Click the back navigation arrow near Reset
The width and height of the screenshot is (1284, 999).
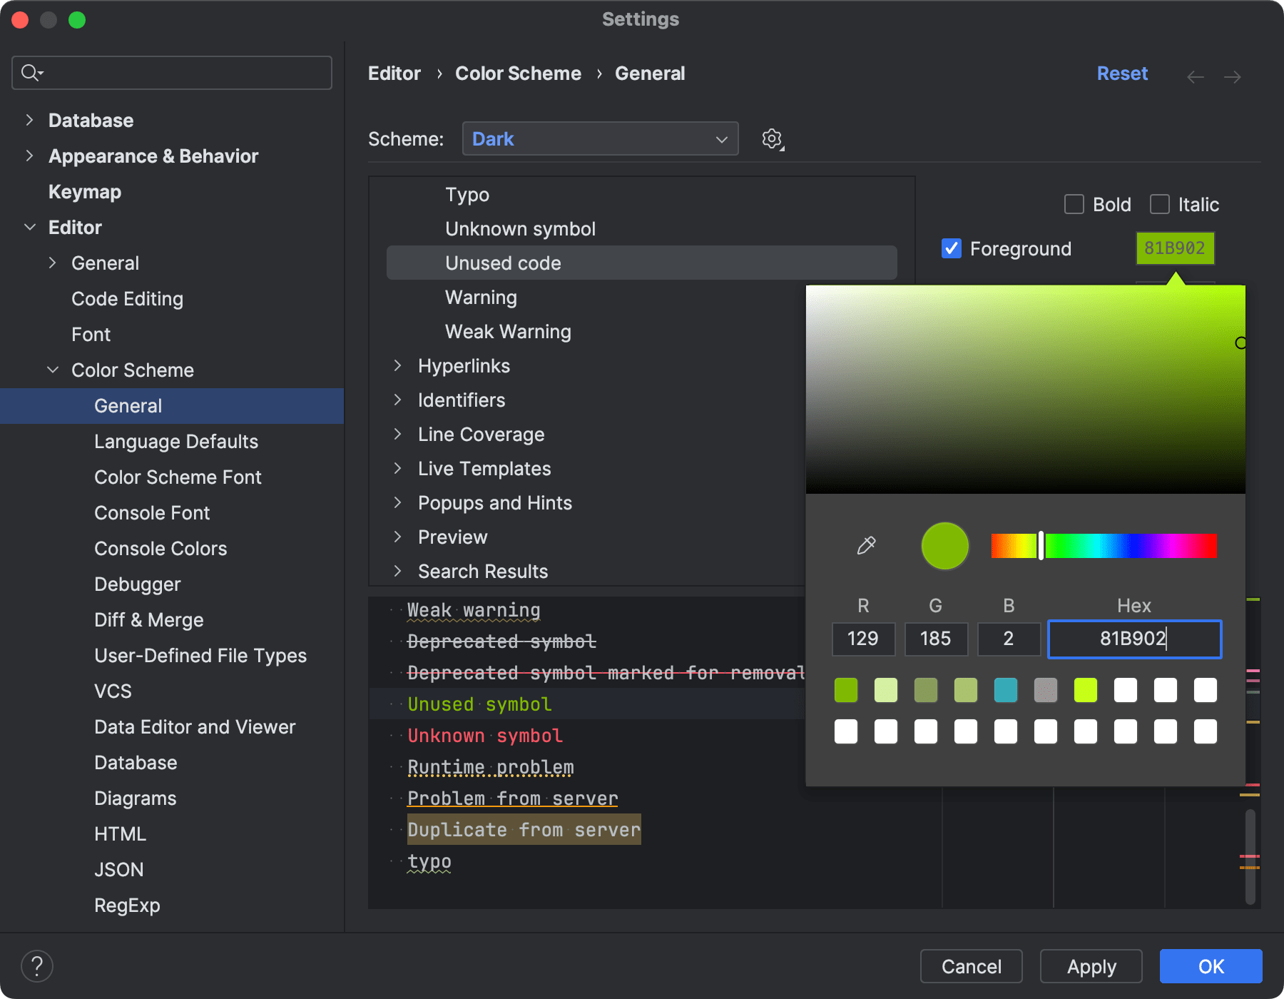(x=1196, y=76)
